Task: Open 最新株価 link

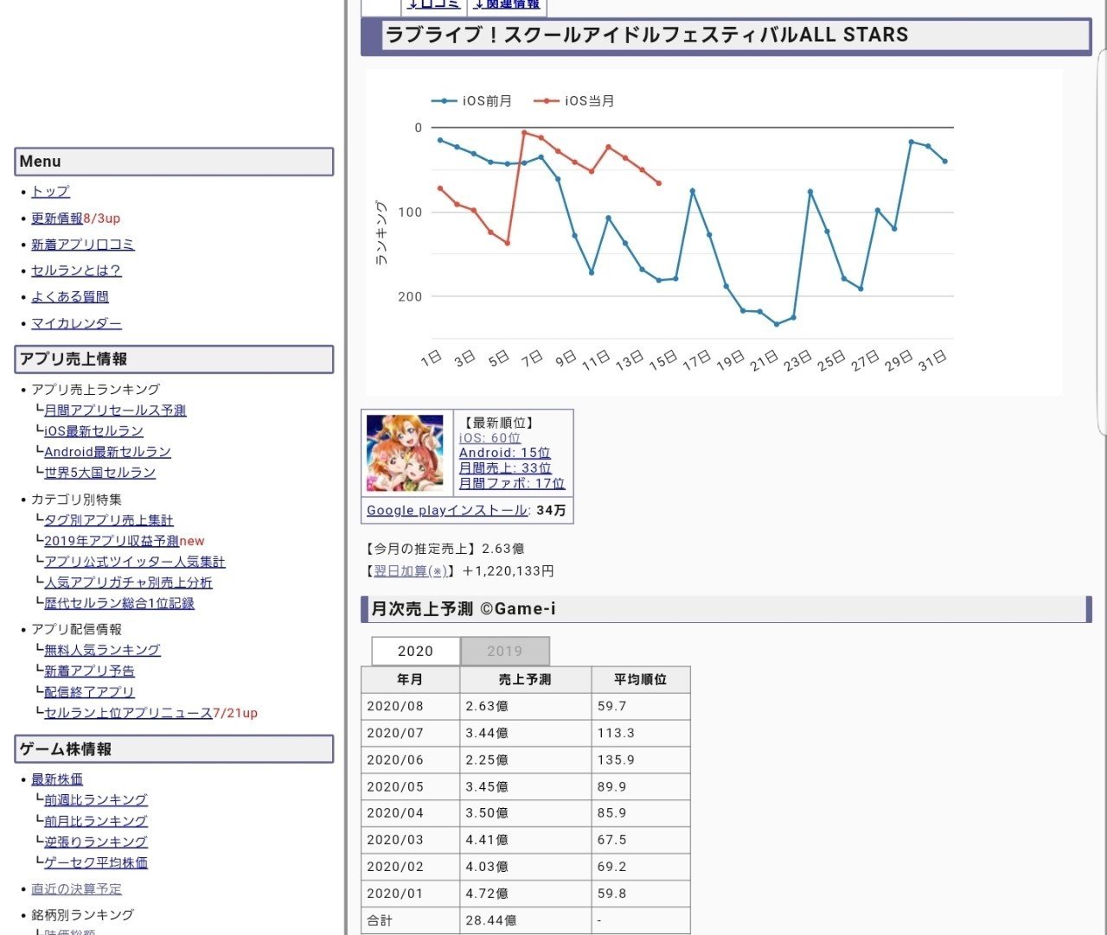Action: (x=57, y=779)
